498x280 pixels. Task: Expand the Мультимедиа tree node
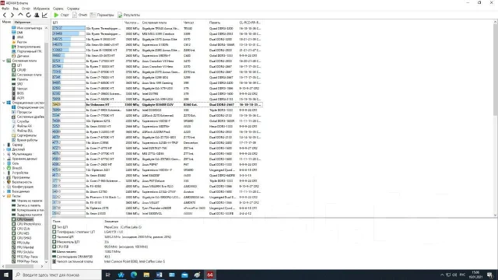[x=4, y=154]
